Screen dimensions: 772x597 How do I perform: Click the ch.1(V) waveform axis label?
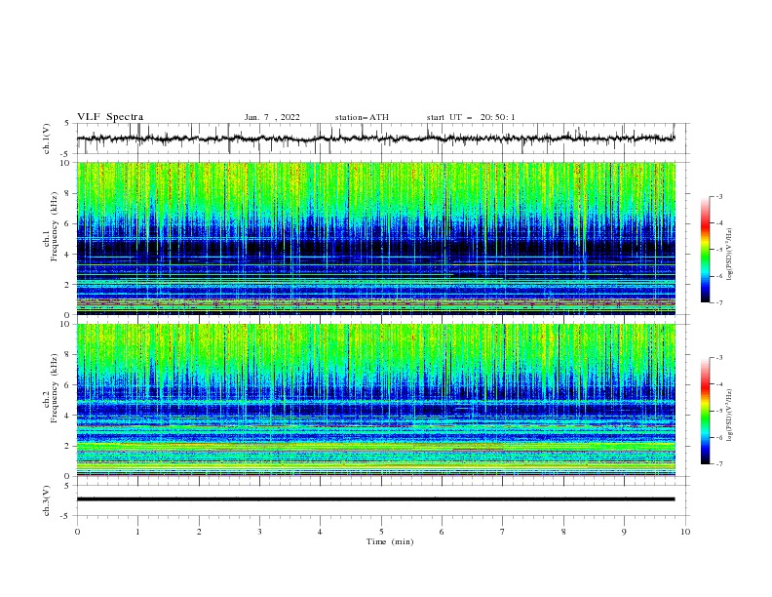click(x=47, y=139)
